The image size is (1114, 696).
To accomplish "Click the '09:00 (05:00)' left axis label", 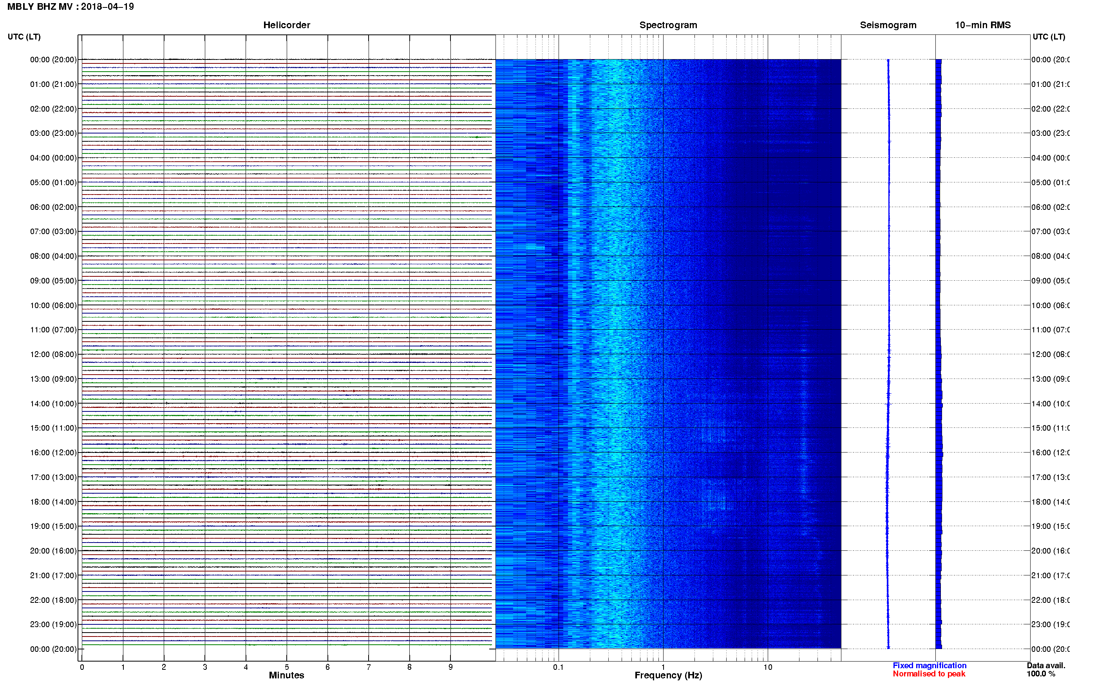I will click(x=53, y=281).
